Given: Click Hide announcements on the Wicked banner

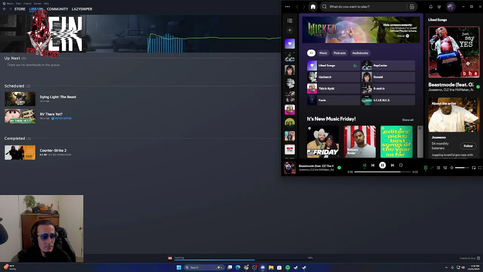Looking at the screenshot, I should (397, 25).
